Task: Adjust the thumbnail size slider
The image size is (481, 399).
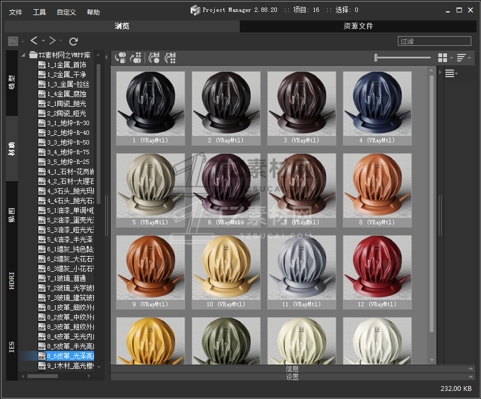Action: coord(376,58)
